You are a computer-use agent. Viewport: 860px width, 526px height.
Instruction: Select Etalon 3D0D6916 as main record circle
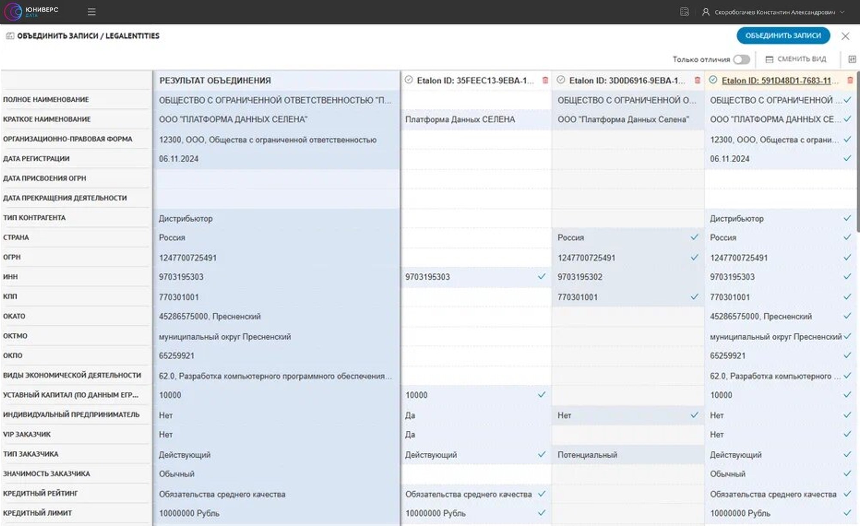[x=561, y=80]
